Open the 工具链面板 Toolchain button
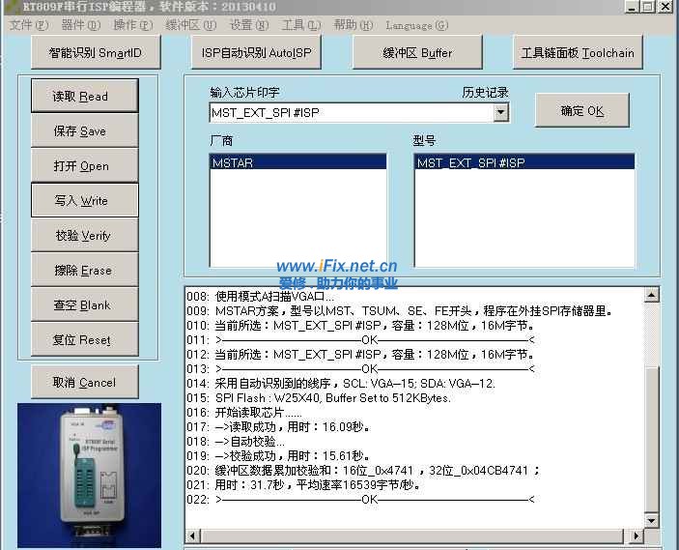 coord(578,52)
